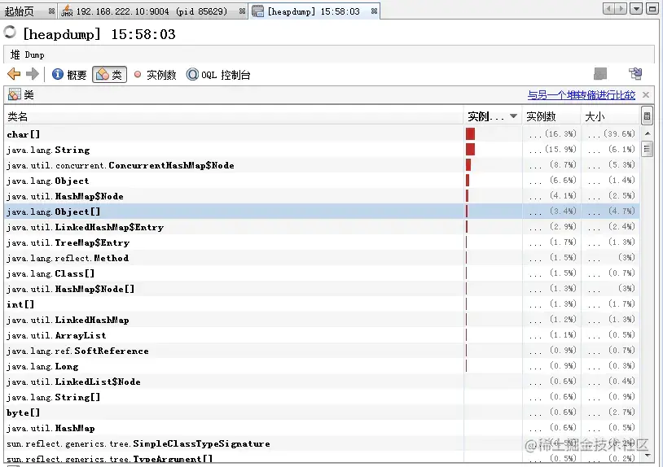The image size is (663, 467).
Task: Select java.lang.Class[] row
Action: (x=322, y=273)
